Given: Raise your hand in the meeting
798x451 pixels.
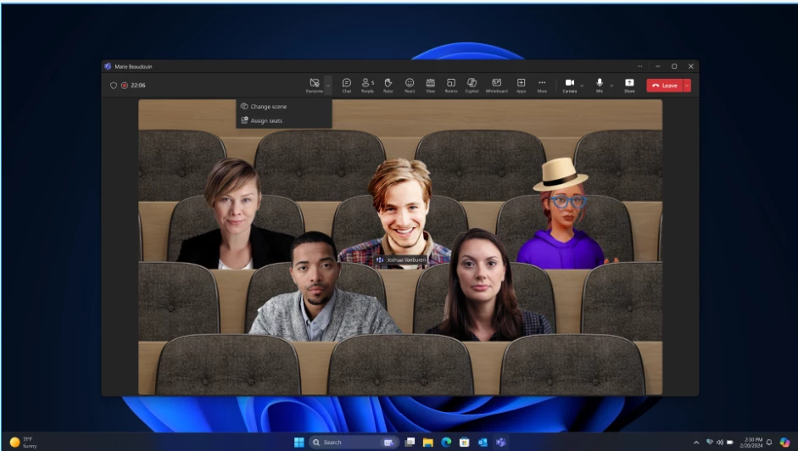Looking at the screenshot, I should click(388, 85).
